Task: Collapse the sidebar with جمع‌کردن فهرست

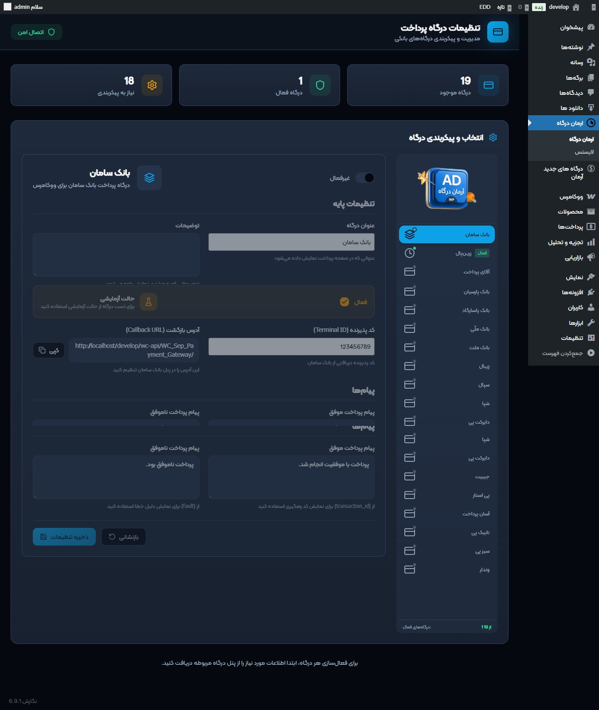Action: [564, 353]
